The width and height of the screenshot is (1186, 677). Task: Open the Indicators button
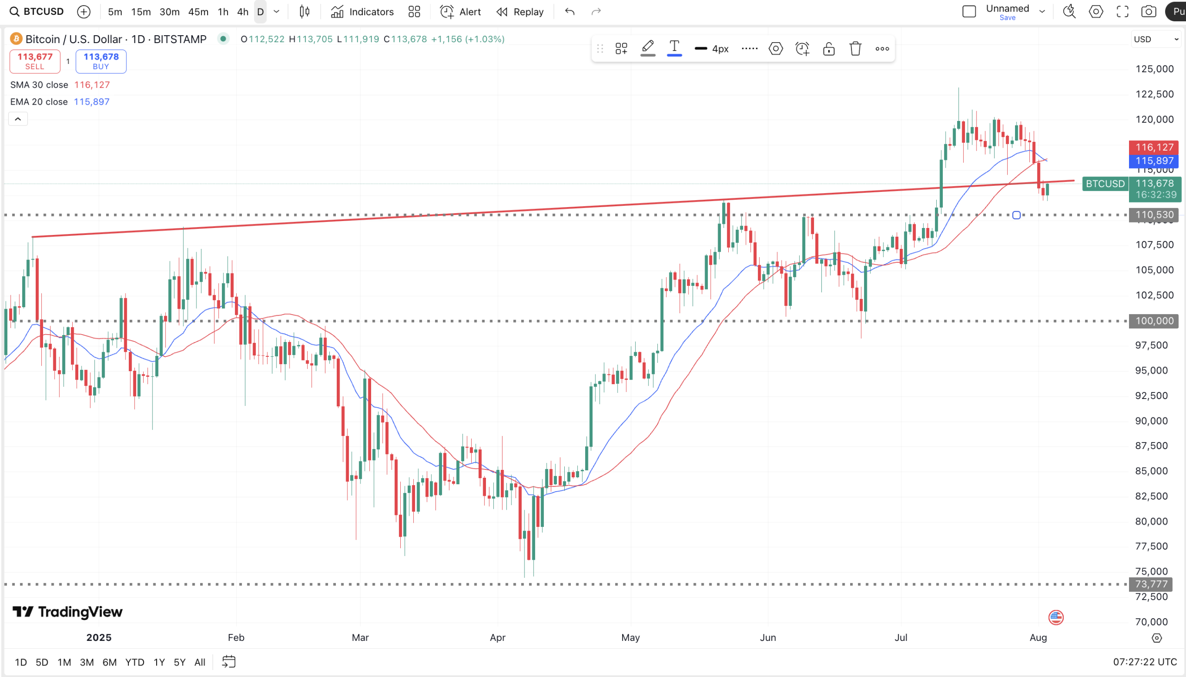tap(362, 12)
